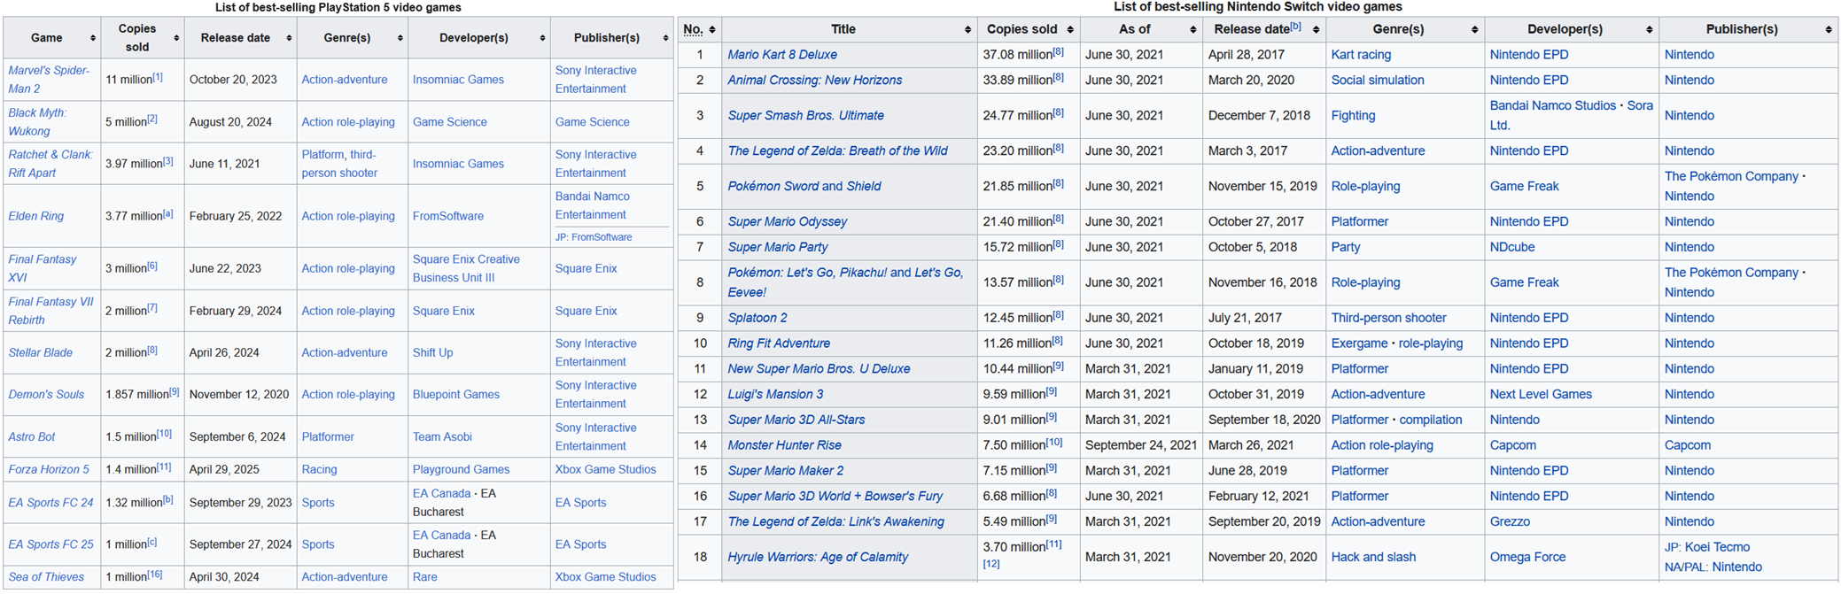Open the Black Myth: Wukong link
The image size is (1841, 594).
[x=37, y=122]
